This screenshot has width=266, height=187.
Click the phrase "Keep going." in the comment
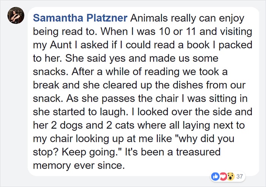[x=91, y=152]
